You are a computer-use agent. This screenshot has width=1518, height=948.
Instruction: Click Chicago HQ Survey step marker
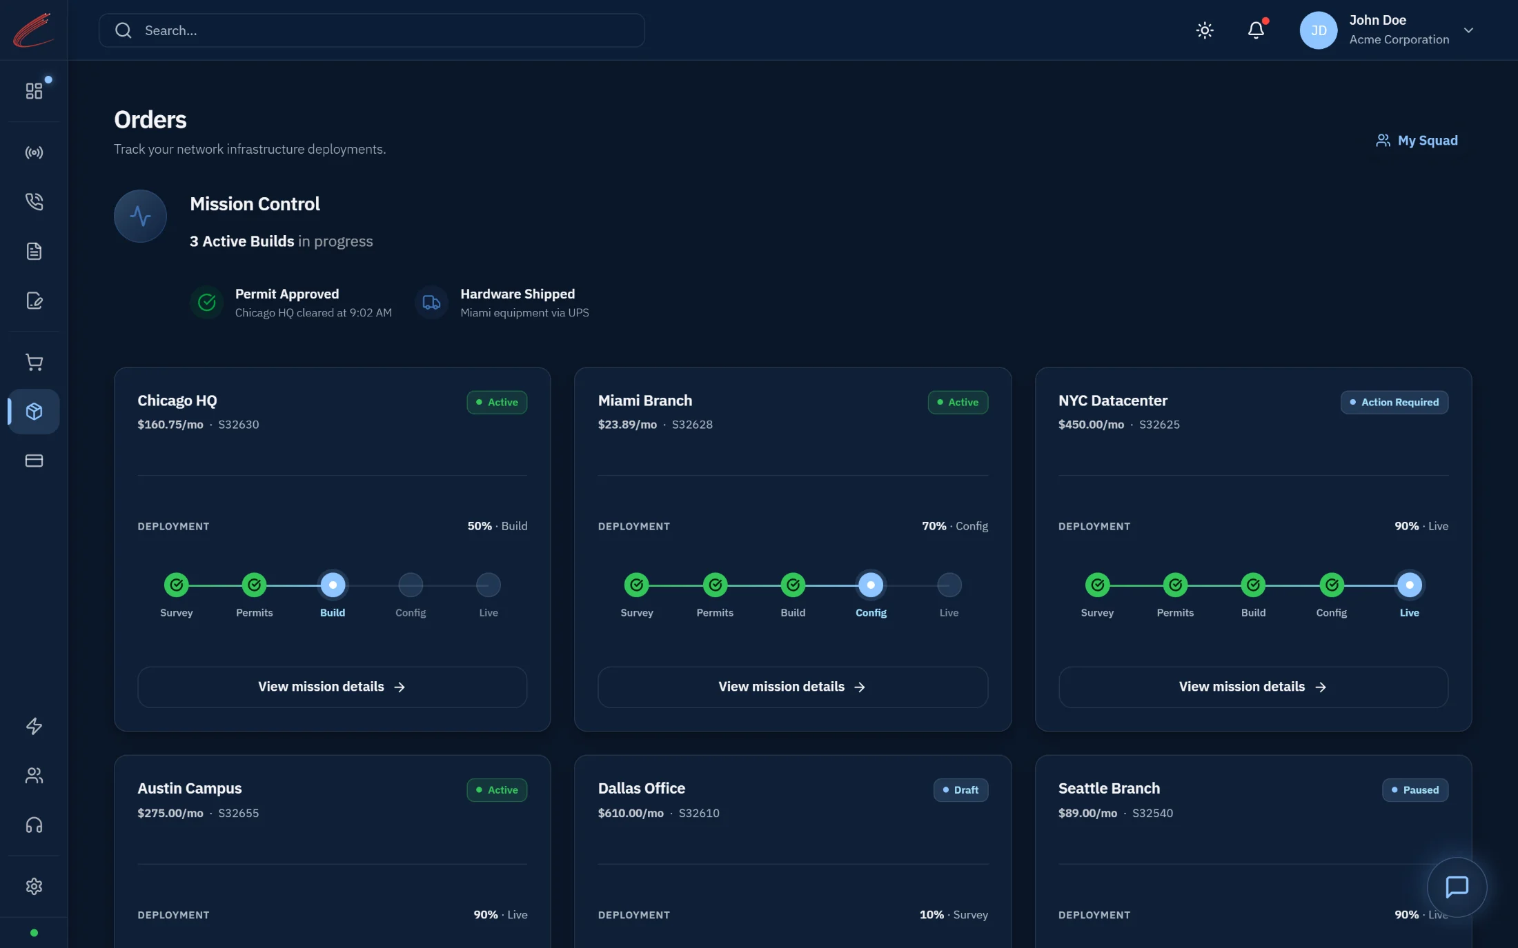coord(177,585)
